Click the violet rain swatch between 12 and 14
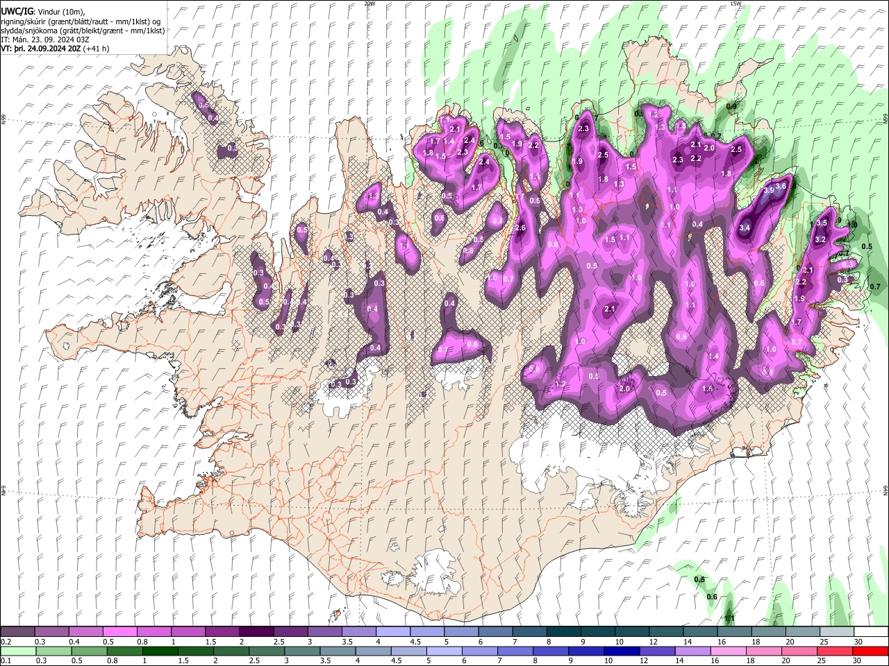Viewport: 889px width, 666px height. tap(658, 651)
